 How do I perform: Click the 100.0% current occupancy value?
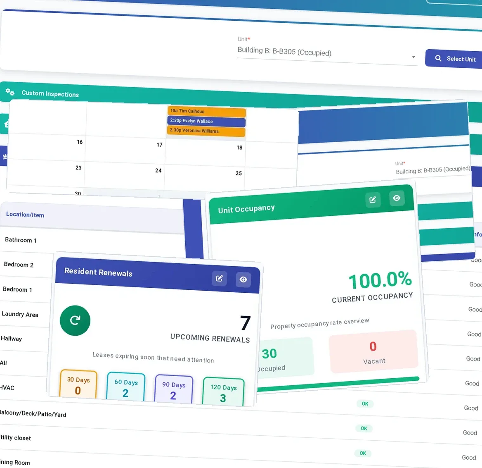click(380, 280)
